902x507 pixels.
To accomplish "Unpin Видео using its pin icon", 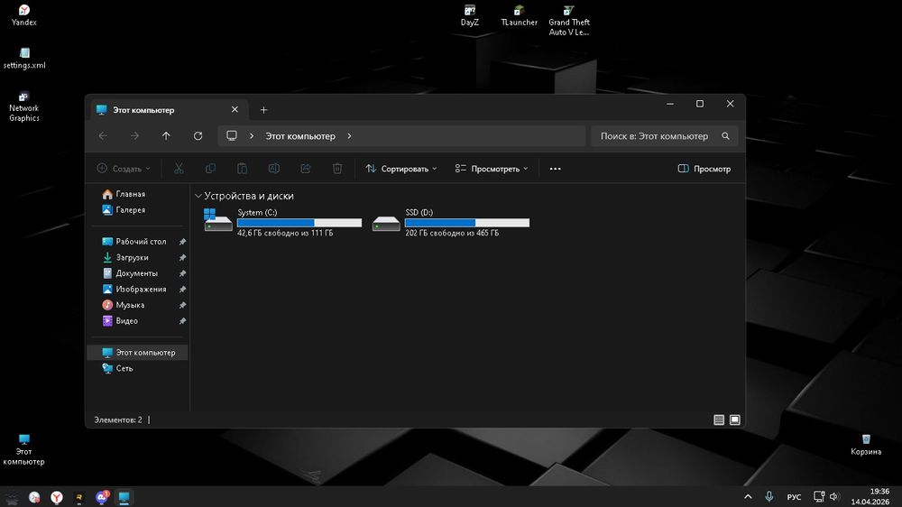I will pyautogui.click(x=182, y=320).
